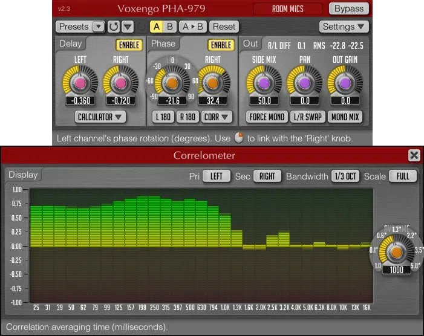The image size is (424, 336).
Task: Toggle the Delay ENABLE switch
Action: pos(128,45)
